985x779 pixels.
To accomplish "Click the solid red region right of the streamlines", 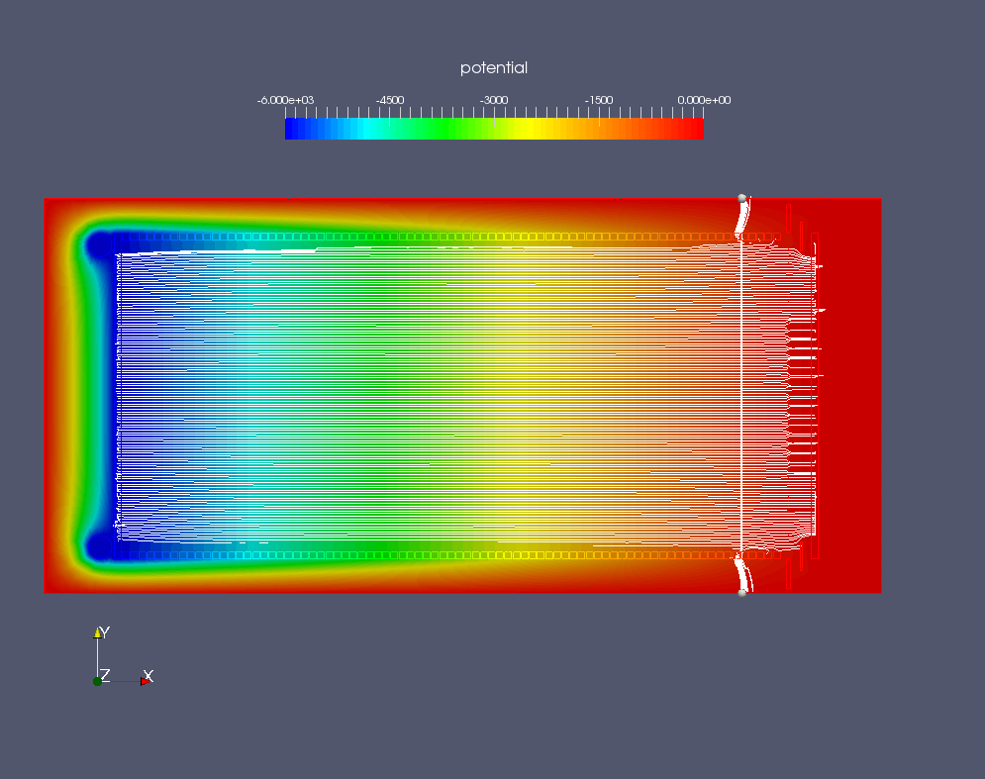I will pos(851,396).
